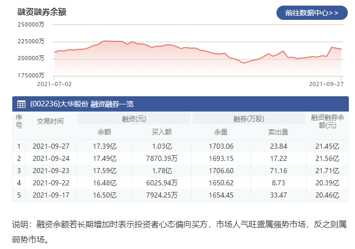Click the 8.73 sell volume cell
The width and height of the screenshot is (355, 249).
tap(278, 183)
